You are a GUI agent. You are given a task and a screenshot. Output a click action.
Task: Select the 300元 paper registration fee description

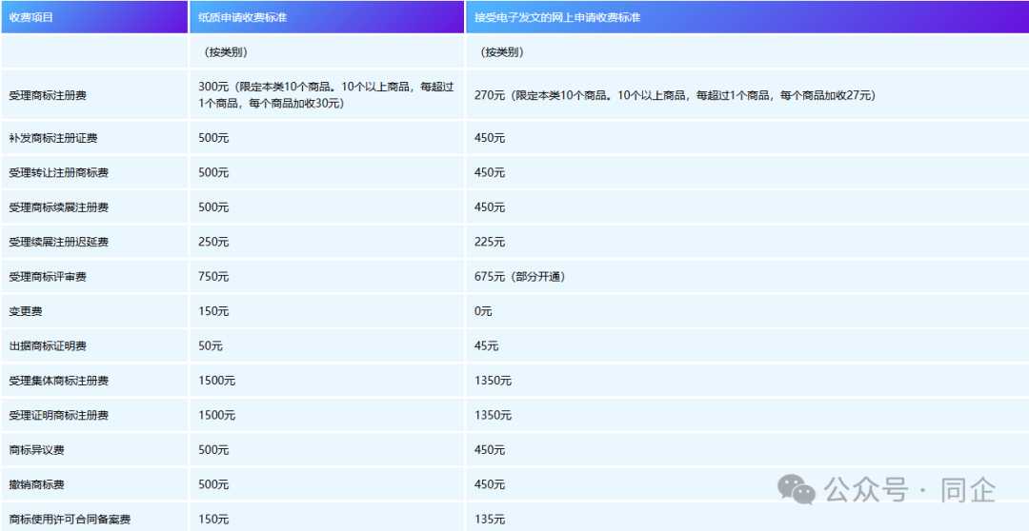tap(326, 95)
